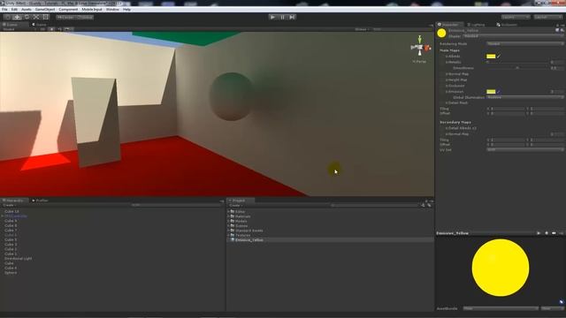Select Sphere in the Hierarchy
The width and height of the screenshot is (566, 318).
(11, 273)
